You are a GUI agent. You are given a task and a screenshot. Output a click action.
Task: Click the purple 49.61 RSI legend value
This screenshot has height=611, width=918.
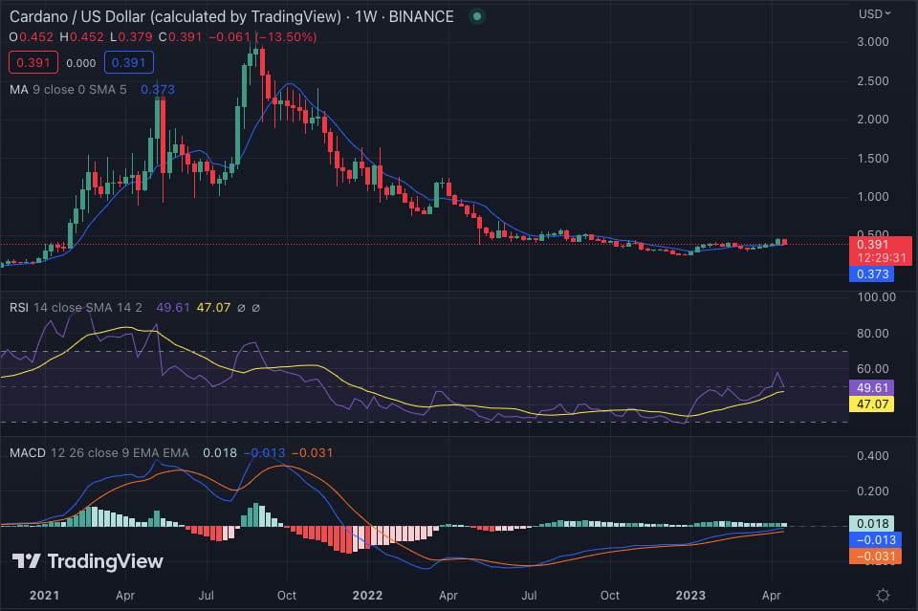[x=173, y=307]
